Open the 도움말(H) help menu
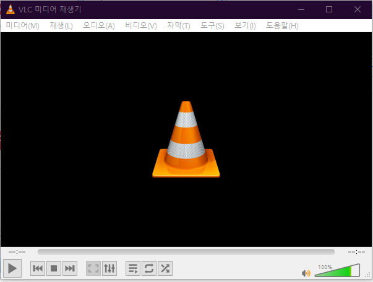373x282 pixels. 282,25
